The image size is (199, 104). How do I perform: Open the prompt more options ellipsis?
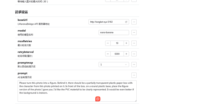(134, 75)
